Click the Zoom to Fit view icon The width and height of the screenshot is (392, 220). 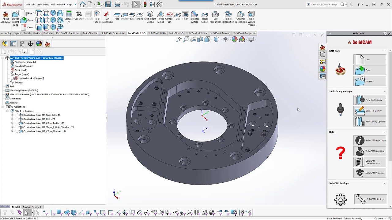179,39
